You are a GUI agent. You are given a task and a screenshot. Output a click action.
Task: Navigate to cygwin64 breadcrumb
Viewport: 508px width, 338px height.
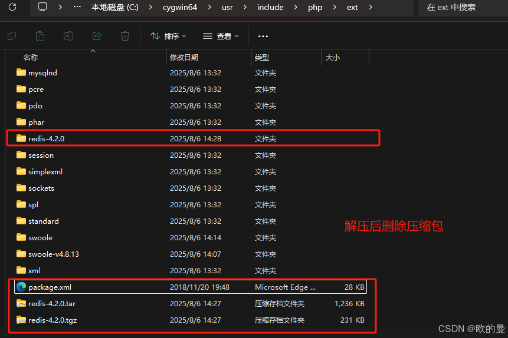[x=180, y=7]
